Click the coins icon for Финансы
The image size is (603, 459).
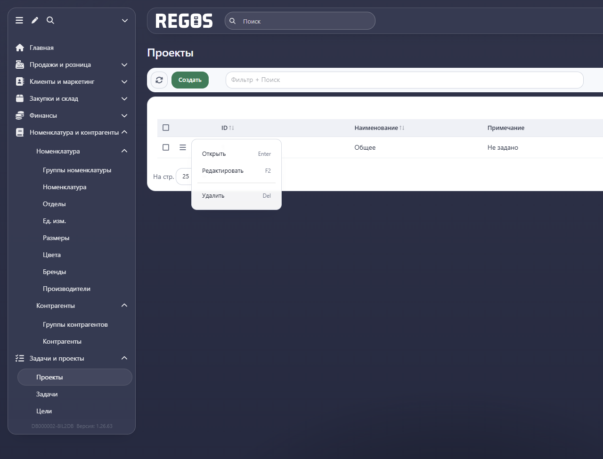[20, 115]
